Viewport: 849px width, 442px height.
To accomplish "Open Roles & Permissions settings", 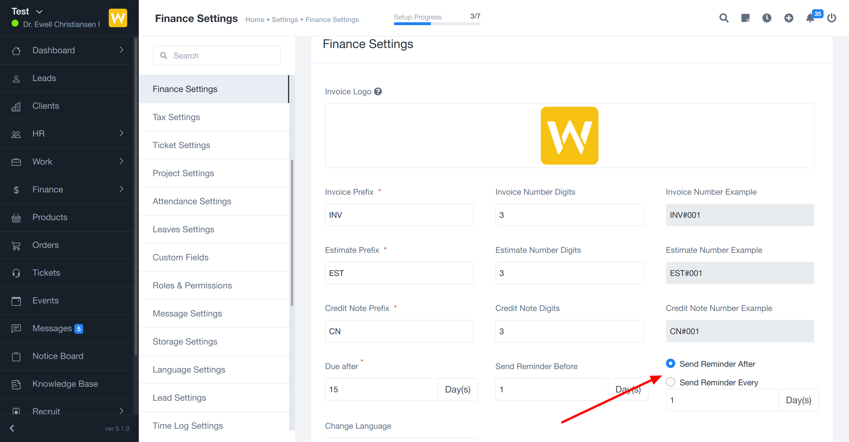I will 192,285.
